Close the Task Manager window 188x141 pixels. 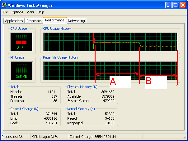[183, 5]
